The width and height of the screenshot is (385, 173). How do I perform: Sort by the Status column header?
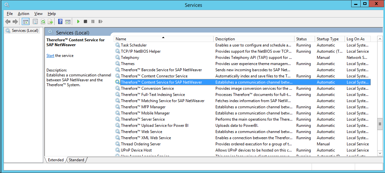301,39
